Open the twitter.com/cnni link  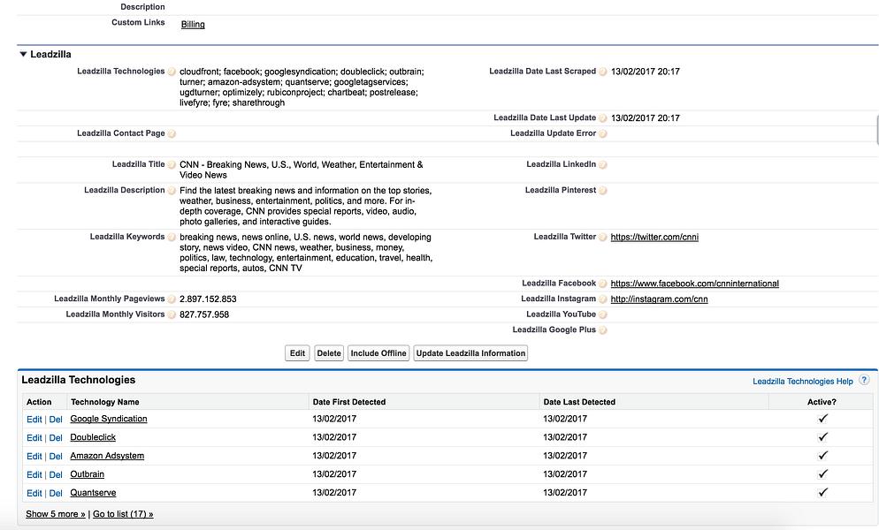(654, 237)
